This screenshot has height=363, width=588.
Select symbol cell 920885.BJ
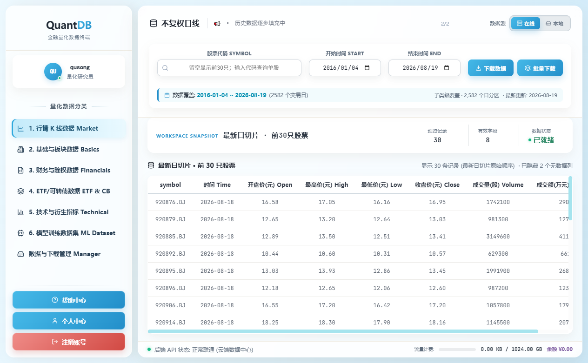pos(170,237)
